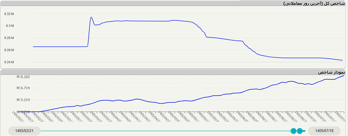Image resolution: width=348 pixels, height=136 pixels.
Task: Click the 6.714 M label on index chart
Action: [23, 88]
